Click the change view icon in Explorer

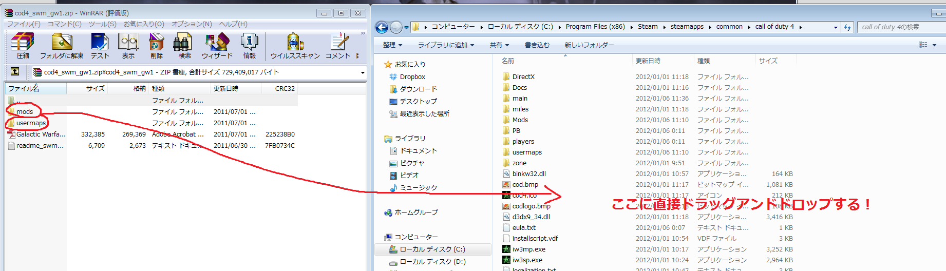tap(923, 45)
